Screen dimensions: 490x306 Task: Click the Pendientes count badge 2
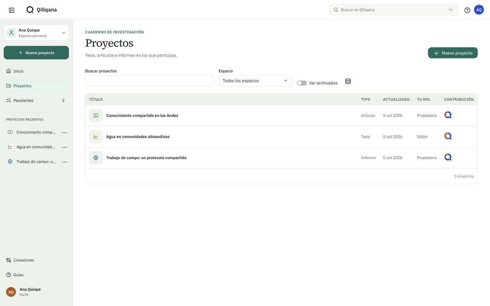pos(63,101)
